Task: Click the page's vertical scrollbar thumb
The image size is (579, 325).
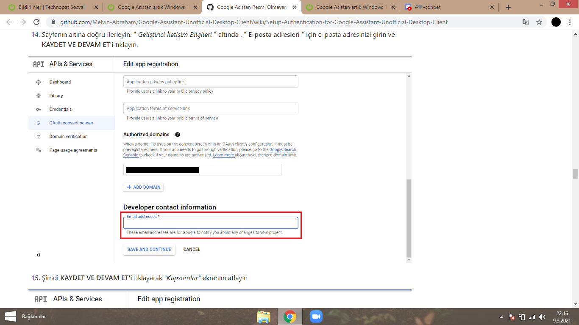Action: tap(575, 174)
